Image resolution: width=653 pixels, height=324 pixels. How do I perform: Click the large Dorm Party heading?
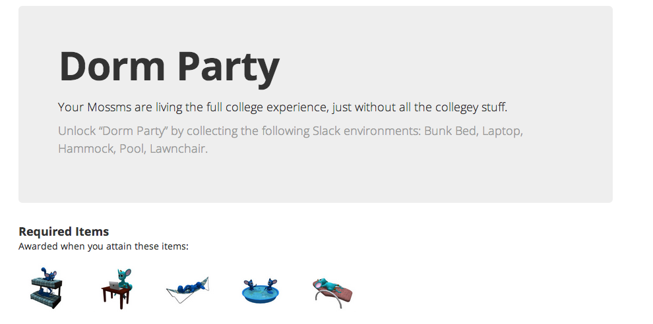point(170,66)
